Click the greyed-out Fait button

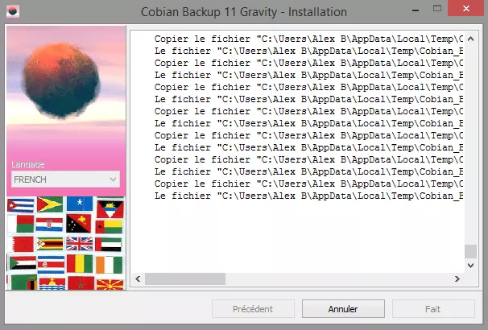click(x=433, y=308)
